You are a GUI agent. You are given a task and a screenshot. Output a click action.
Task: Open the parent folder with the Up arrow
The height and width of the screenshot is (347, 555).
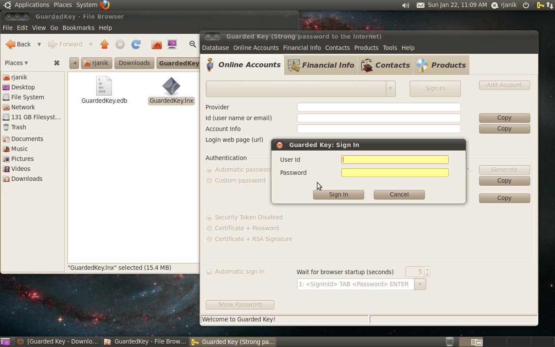104,44
